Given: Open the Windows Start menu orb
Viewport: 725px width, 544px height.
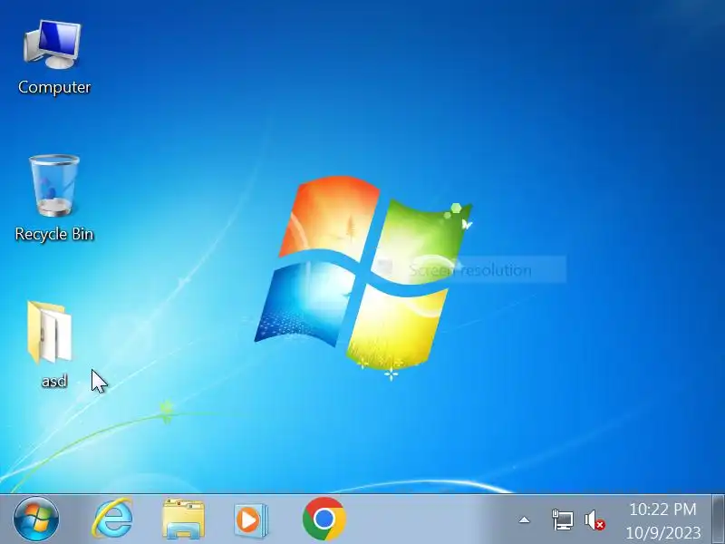Looking at the screenshot, I should pyautogui.click(x=36, y=519).
